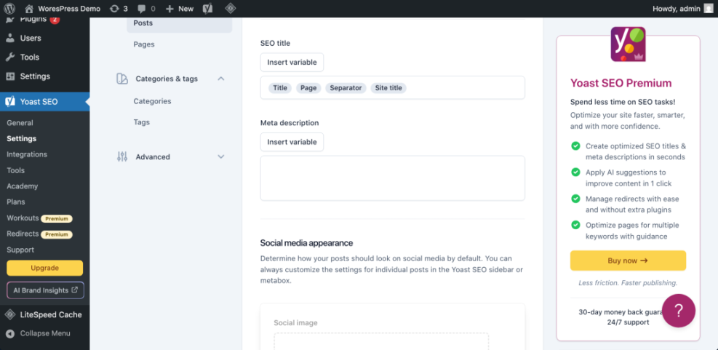Click the Advanced sliders icon
This screenshot has height=350, width=718.
[x=121, y=156]
